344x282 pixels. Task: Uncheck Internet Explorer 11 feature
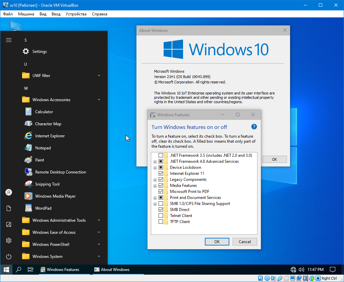pyautogui.click(x=161, y=173)
